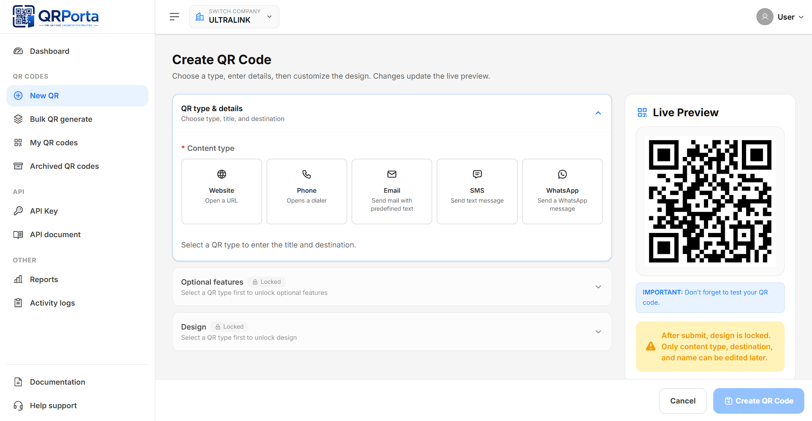Click the Cancel button
This screenshot has height=421, width=812.
coord(683,401)
